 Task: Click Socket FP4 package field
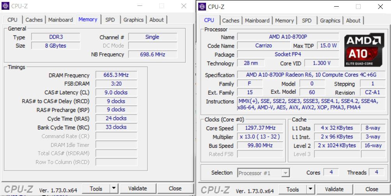pos(288,55)
